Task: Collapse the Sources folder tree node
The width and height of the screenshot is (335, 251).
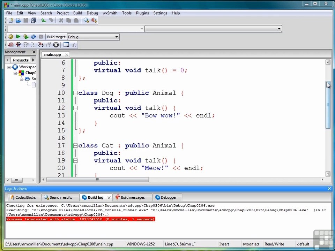Action: [21, 79]
